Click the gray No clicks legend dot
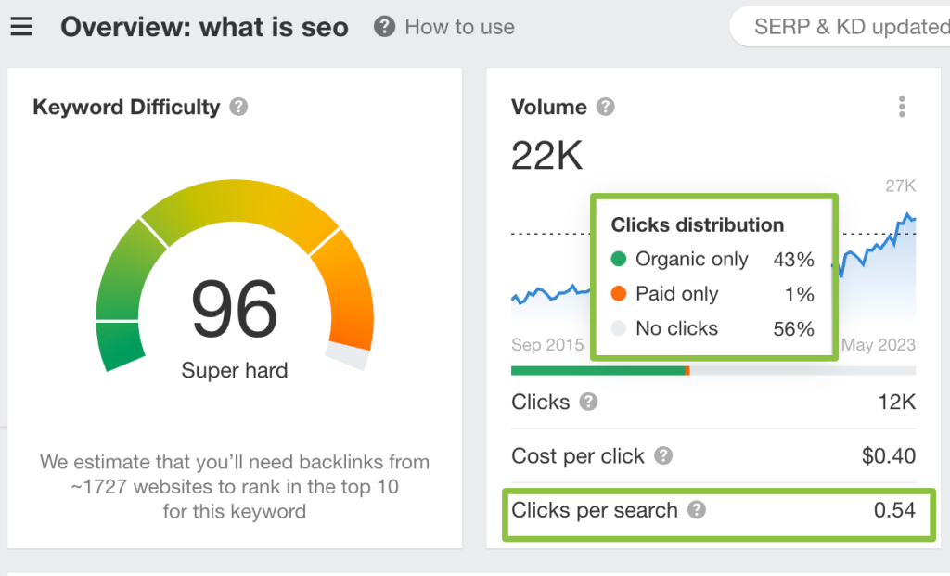Viewport: 950px width, 576px height. pos(619,328)
